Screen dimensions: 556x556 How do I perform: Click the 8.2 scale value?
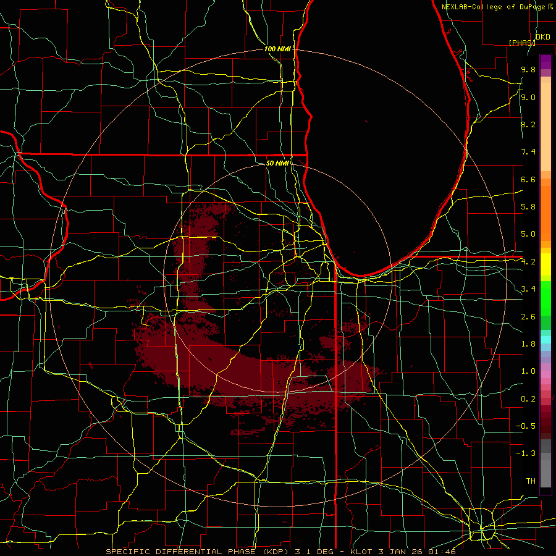tap(528, 124)
